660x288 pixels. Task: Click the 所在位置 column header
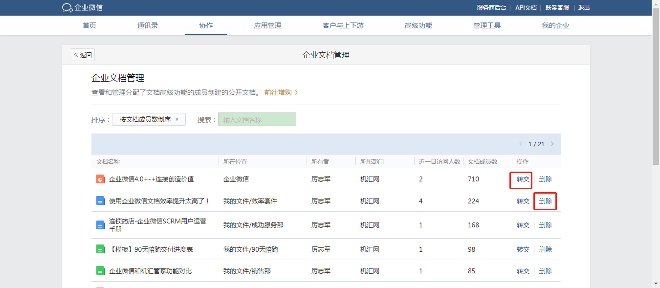tap(235, 161)
